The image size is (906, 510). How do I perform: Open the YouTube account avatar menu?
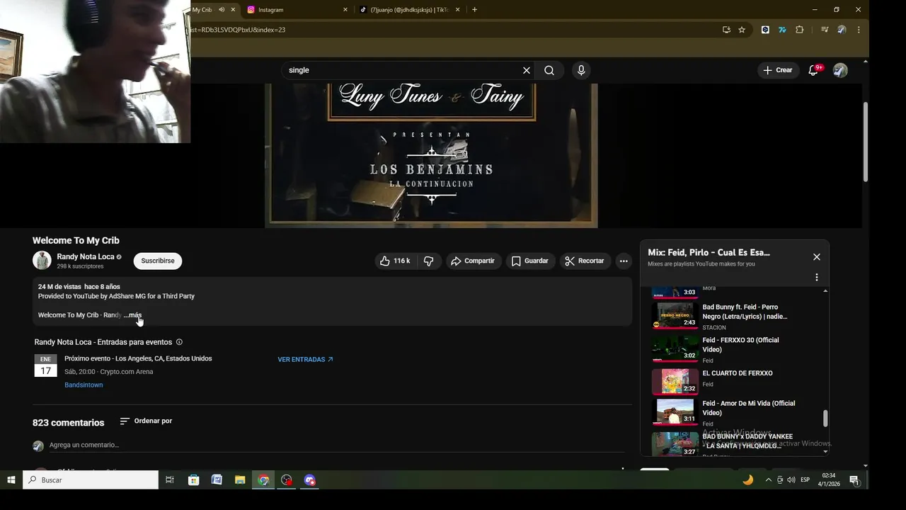(840, 70)
